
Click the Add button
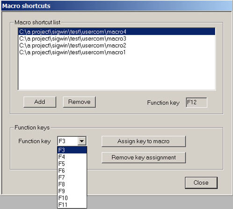(x=40, y=102)
